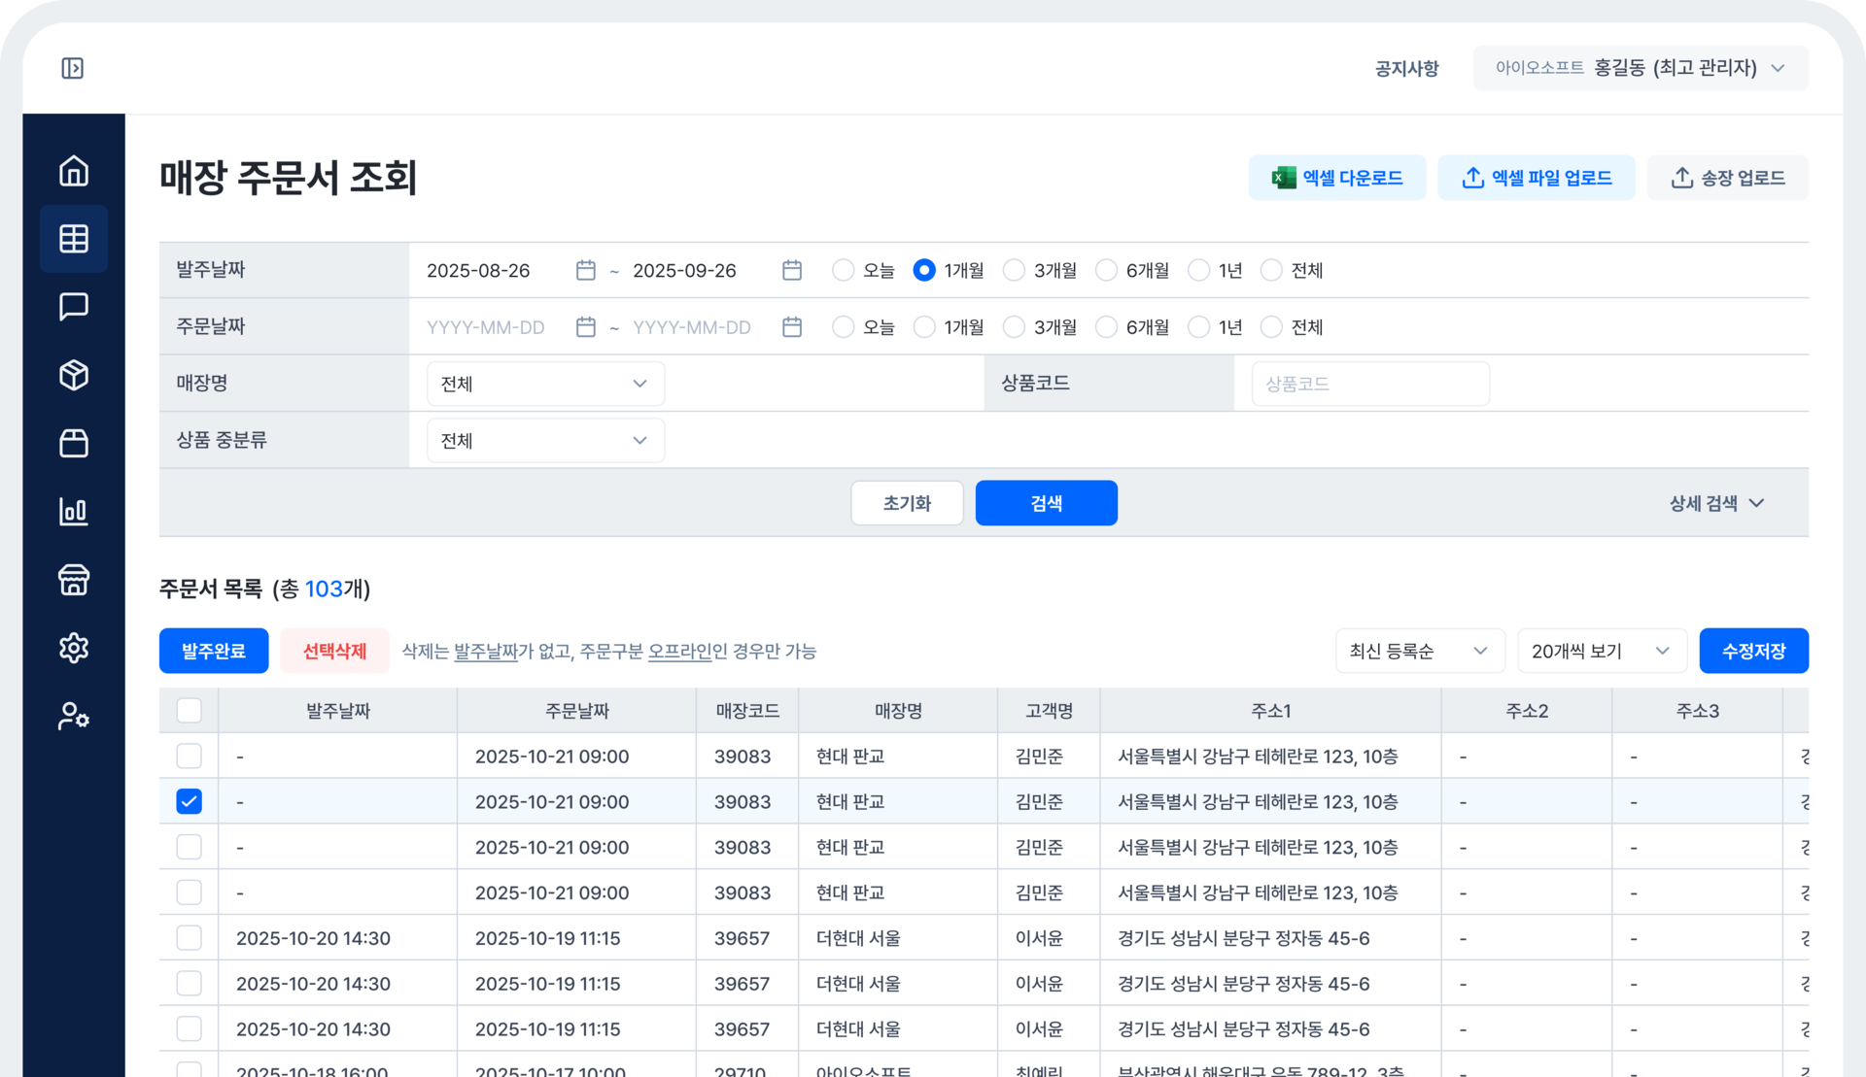
Task: Check the select-all header checkbox
Action: click(190, 711)
